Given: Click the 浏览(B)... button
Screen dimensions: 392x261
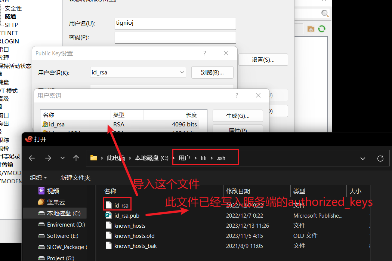Looking at the screenshot, I should coord(212,73).
